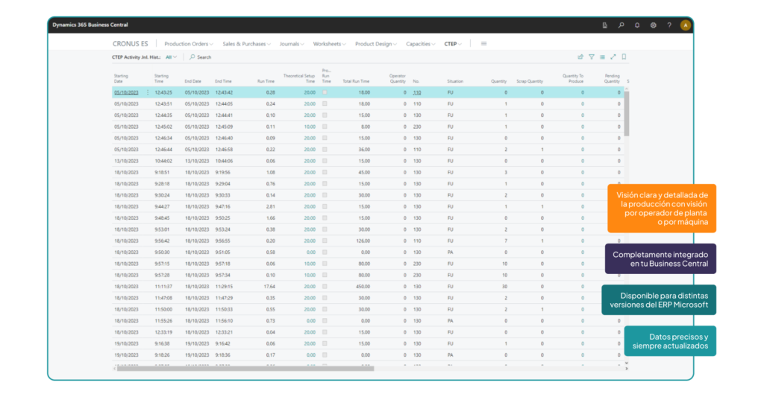Toggle Pro. Run Time checkbox in 12:46:44 row
Image resolution: width=764 pixels, height=397 pixels.
click(x=325, y=150)
